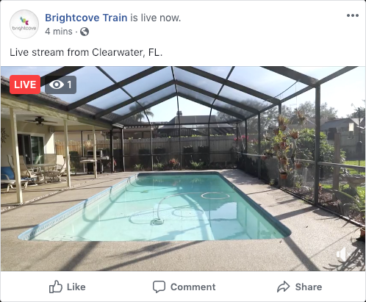Click the ceiling fan area in the video
The image size is (366, 302).
(x=39, y=121)
